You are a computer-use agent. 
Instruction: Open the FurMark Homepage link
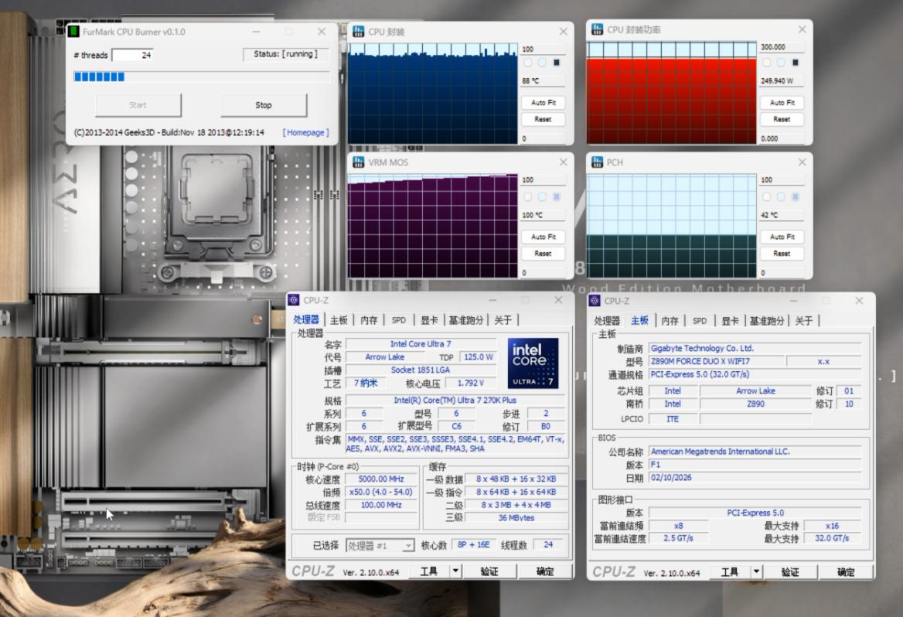(305, 132)
